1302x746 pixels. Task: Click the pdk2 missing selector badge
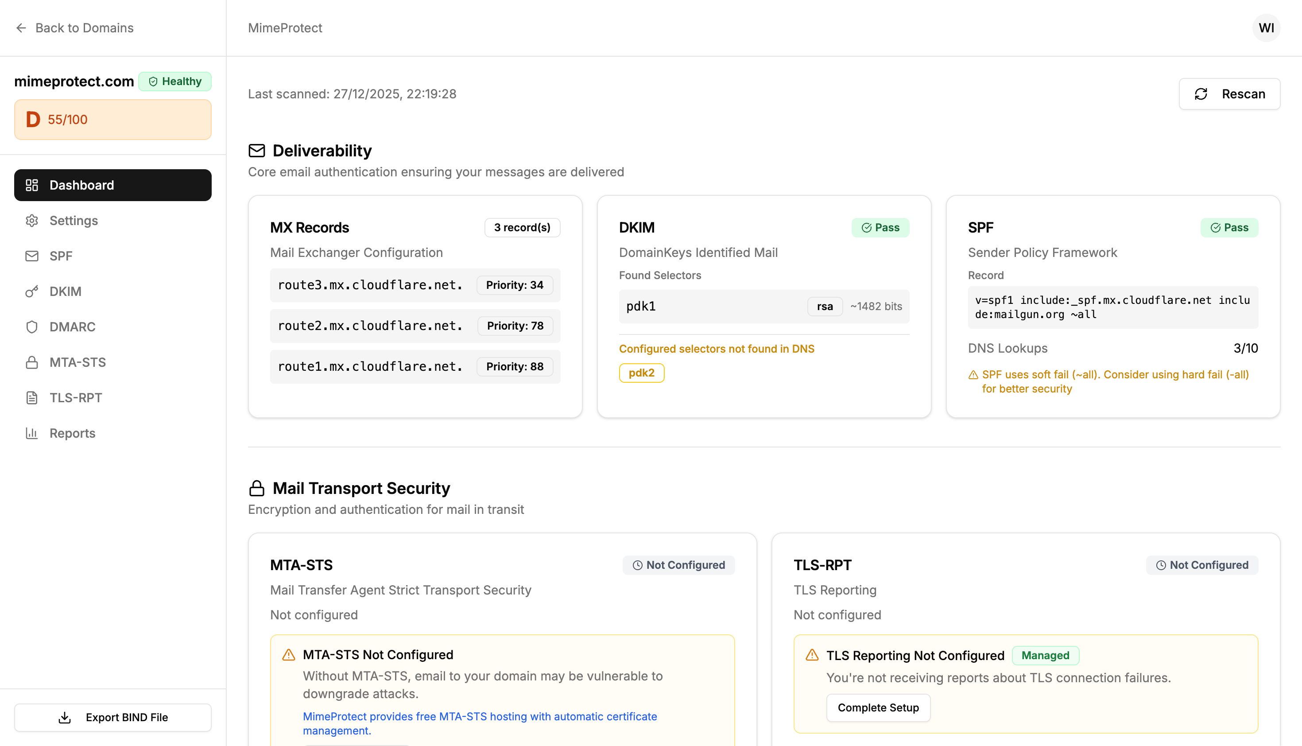641,373
